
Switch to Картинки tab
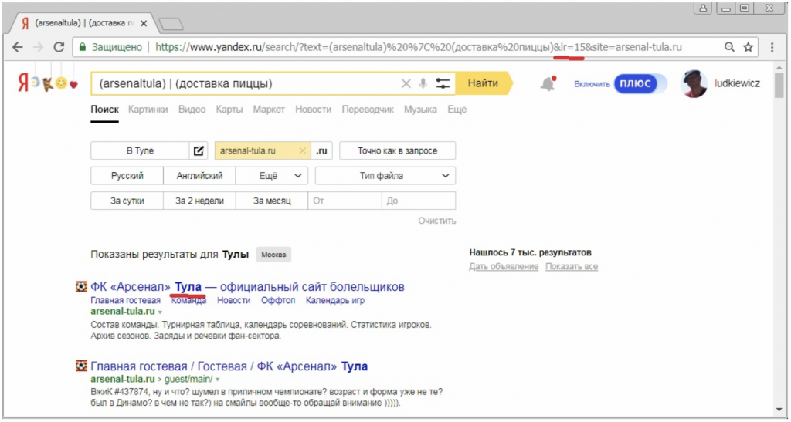(148, 110)
